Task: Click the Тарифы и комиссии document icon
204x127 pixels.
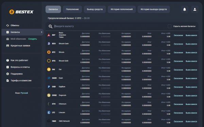Action: click(8, 80)
